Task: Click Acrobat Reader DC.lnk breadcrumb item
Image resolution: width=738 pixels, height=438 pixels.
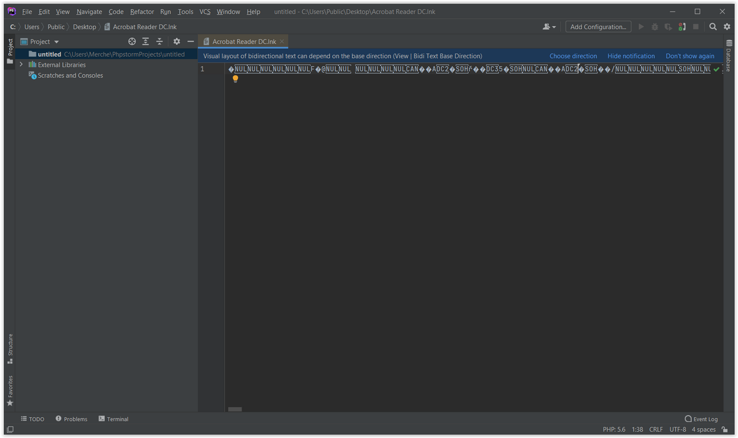Action: click(x=140, y=27)
